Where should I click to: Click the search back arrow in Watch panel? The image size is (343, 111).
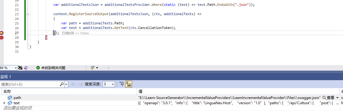click(x=73, y=84)
